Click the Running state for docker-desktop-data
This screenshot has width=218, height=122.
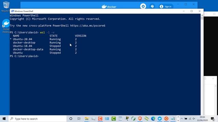55,49
